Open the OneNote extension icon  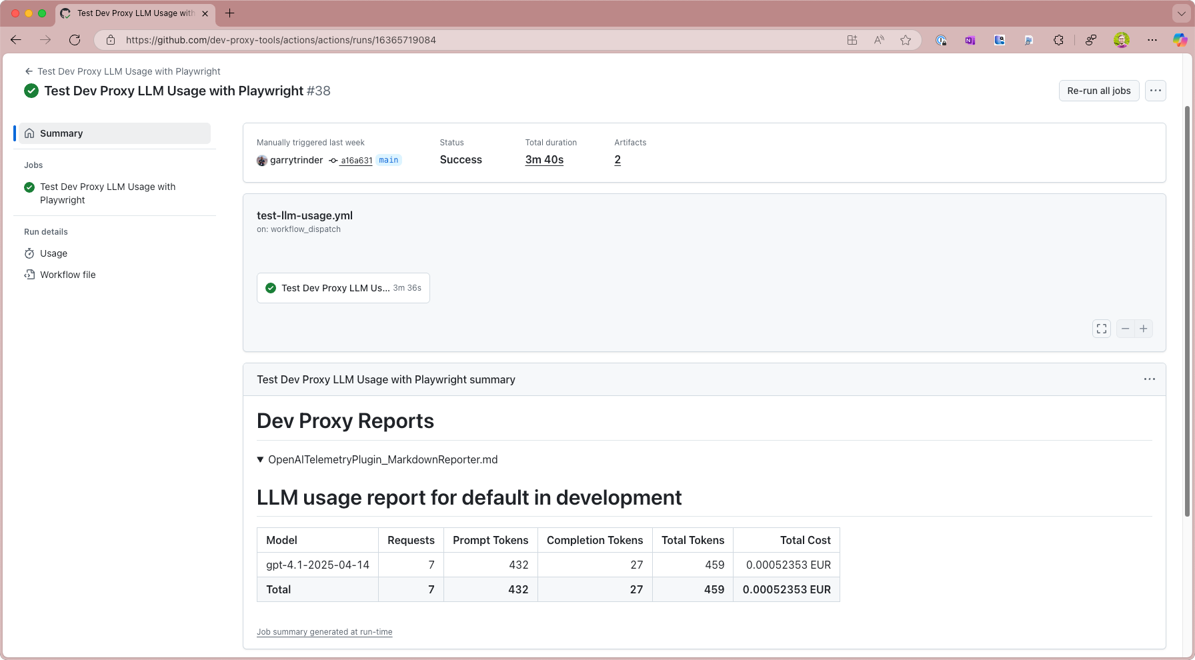(970, 40)
